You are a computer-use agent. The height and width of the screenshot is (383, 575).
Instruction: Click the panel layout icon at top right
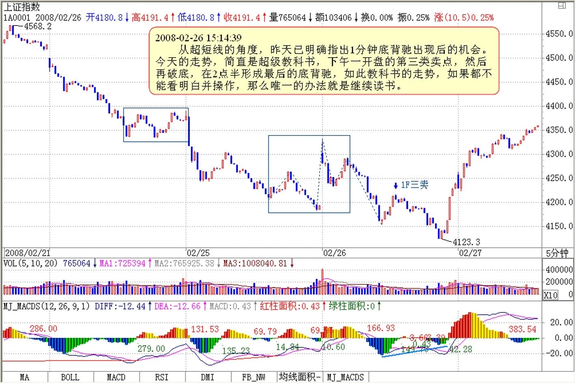562,5
